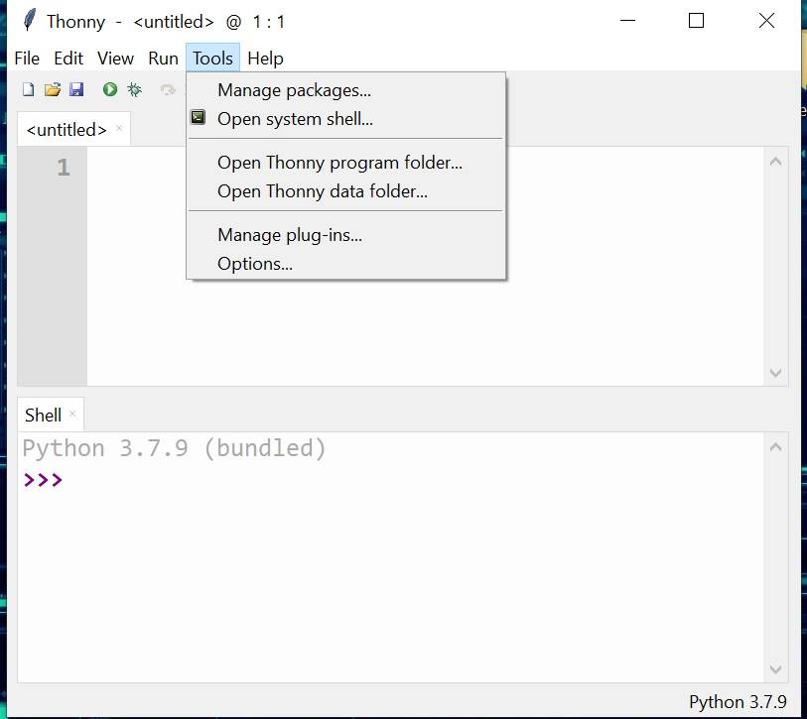Minimize the Thonny window
Screen dimensions: 807x719
click(627, 21)
